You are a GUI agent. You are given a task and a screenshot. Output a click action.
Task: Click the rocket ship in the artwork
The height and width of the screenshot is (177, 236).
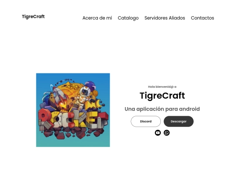pyautogui.click(x=60, y=96)
